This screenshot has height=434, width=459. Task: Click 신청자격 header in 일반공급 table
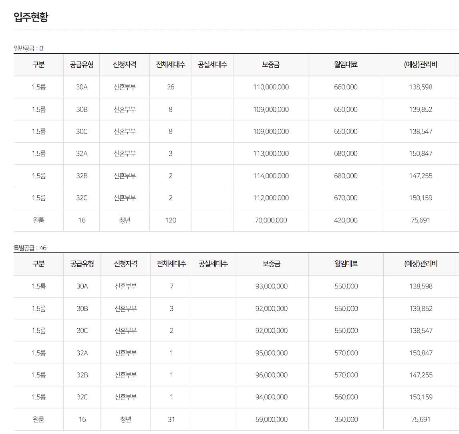125,64
